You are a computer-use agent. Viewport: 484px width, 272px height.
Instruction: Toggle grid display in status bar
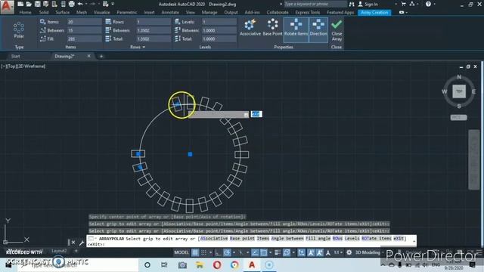tap(195, 252)
